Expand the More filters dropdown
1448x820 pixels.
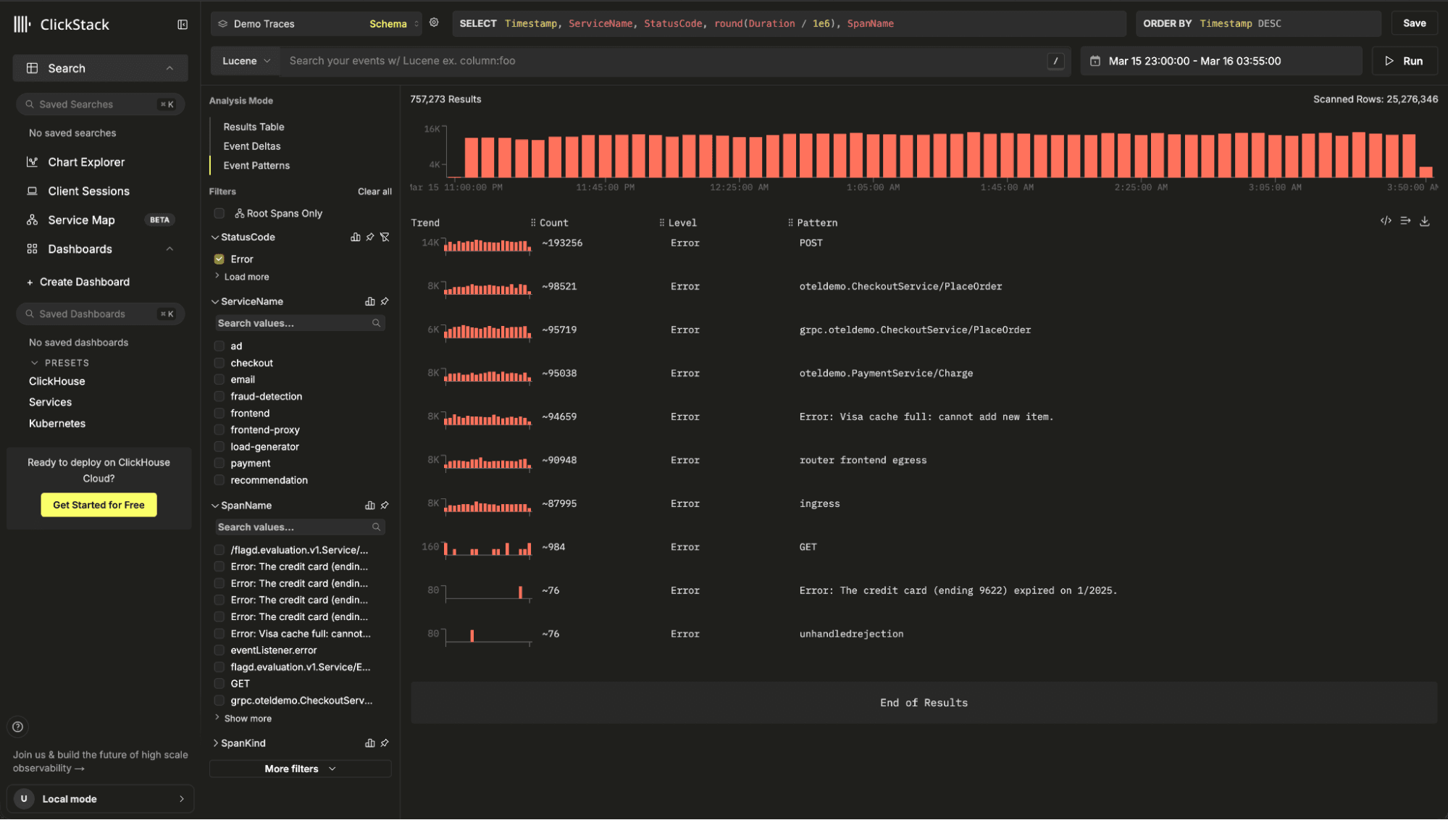coord(300,769)
